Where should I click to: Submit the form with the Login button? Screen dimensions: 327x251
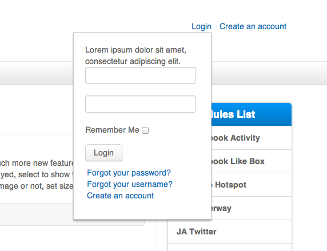coord(103,153)
